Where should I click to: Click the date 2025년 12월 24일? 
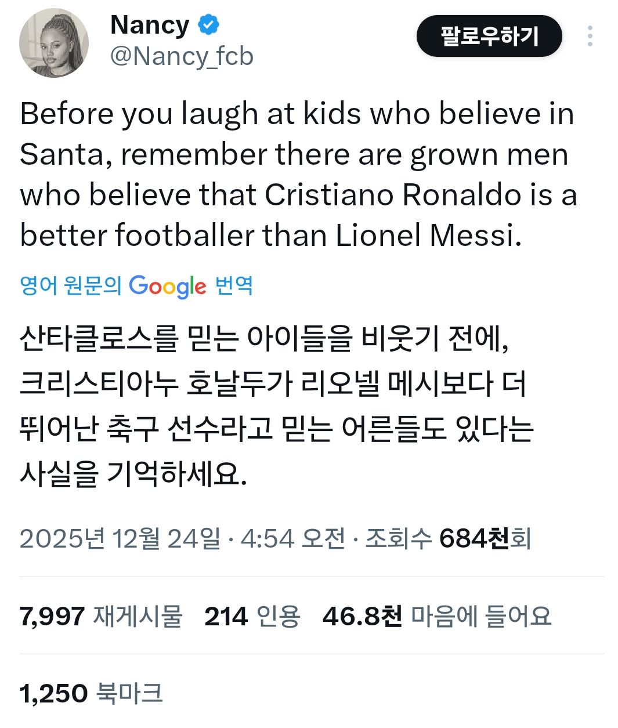point(120,539)
